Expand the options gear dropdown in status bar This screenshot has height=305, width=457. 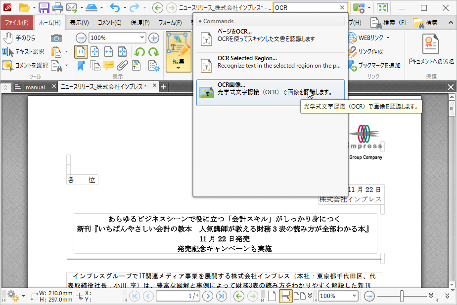[x=23, y=296]
